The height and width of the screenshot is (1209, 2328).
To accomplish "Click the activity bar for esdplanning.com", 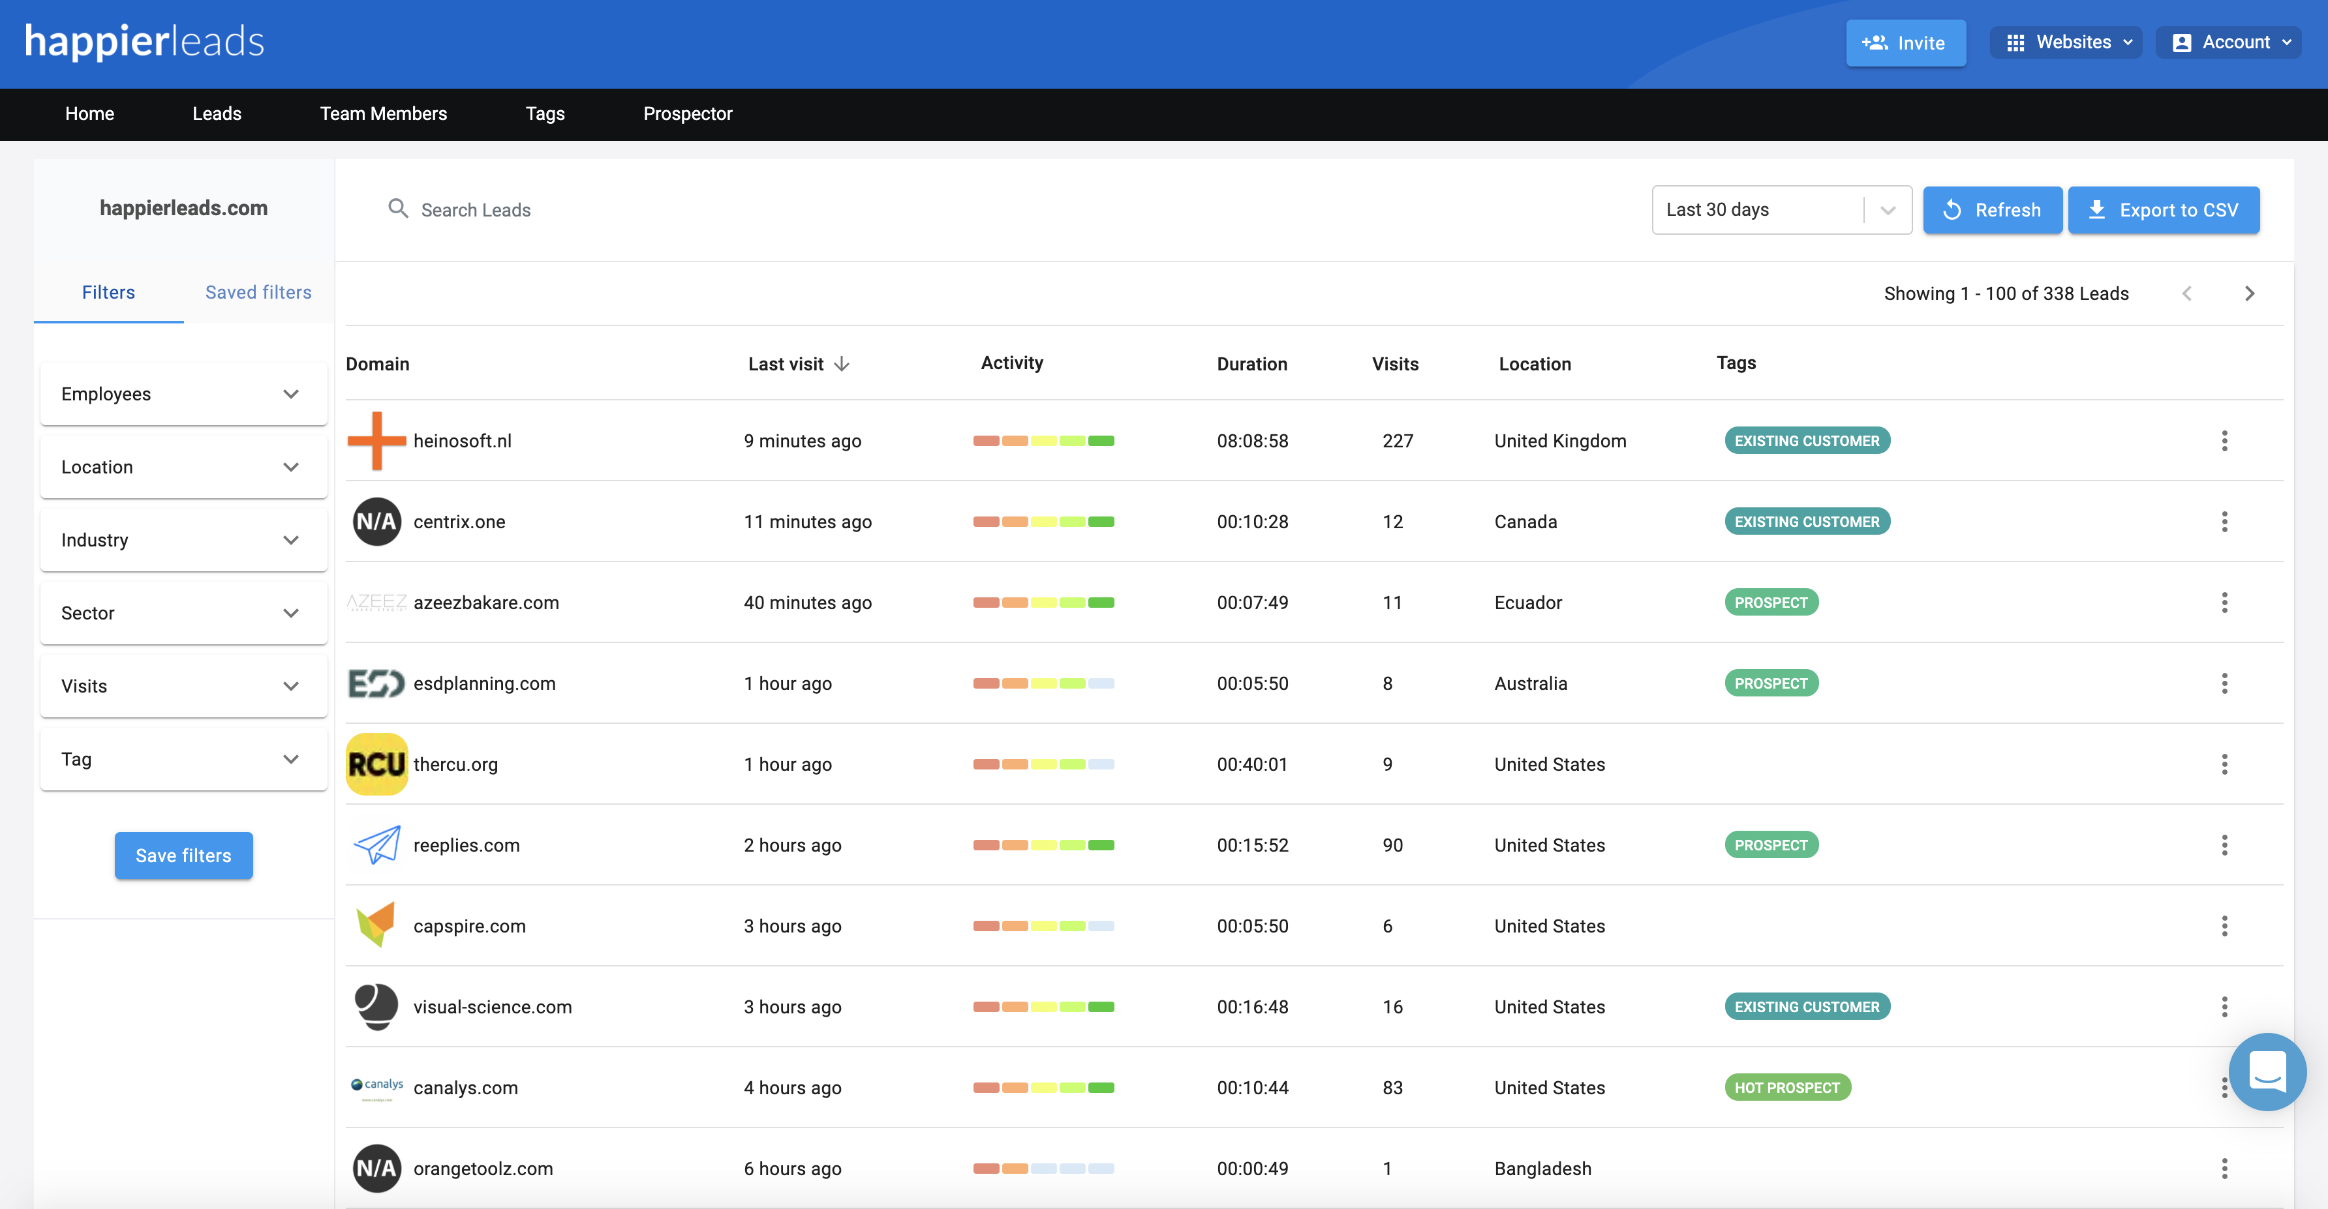I will (1043, 683).
